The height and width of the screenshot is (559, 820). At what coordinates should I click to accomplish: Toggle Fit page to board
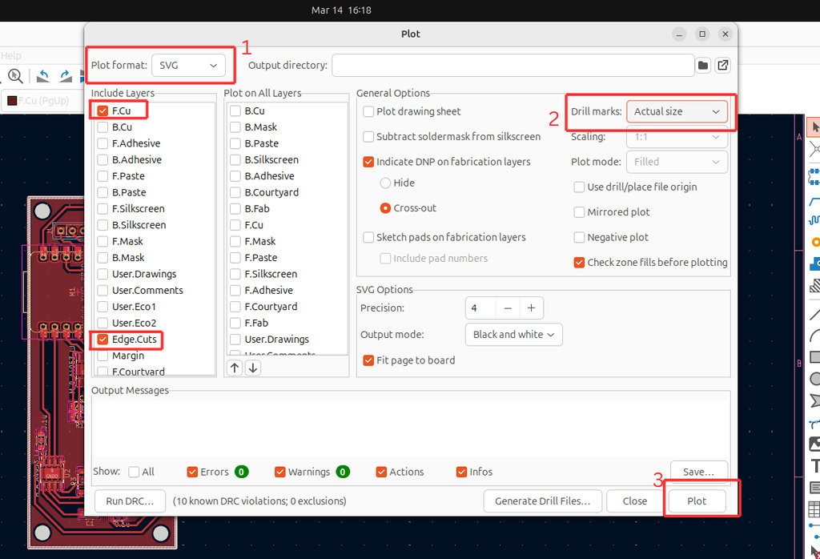368,360
